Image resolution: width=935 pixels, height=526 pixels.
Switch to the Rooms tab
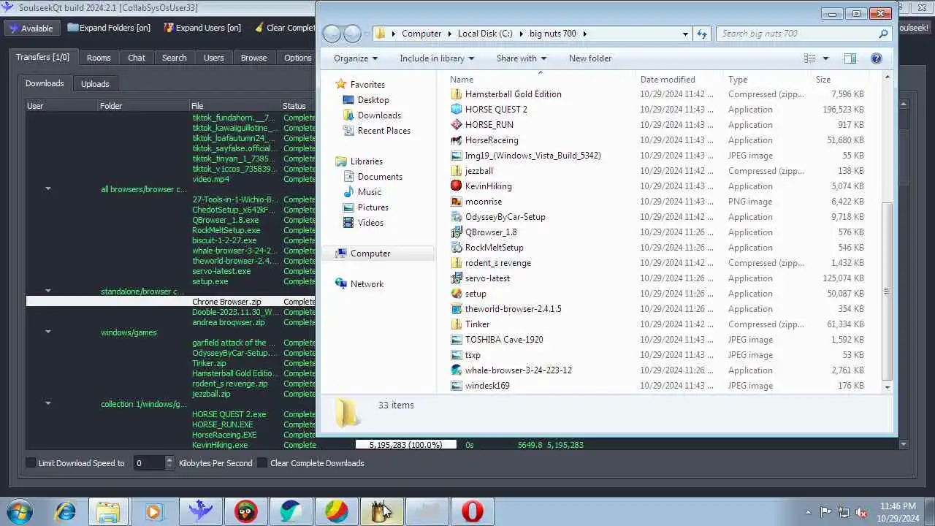(x=99, y=58)
